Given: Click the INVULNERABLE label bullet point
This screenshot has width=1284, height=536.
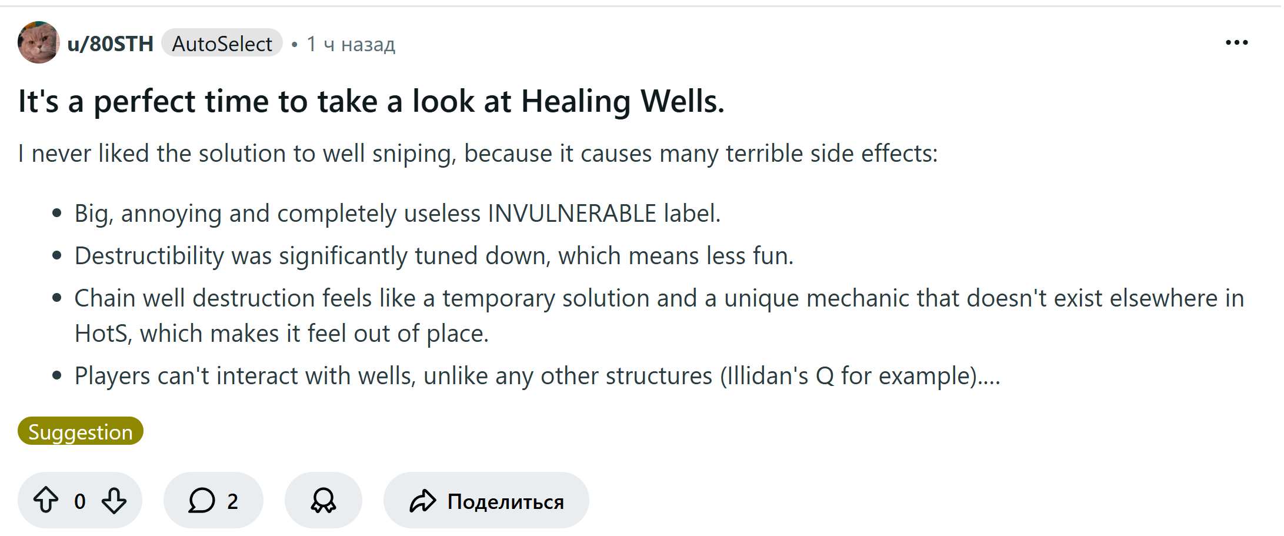Looking at the screenshot, I should 397,214.
